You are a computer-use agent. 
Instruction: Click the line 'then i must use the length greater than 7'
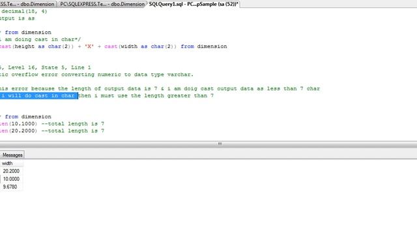146,96
